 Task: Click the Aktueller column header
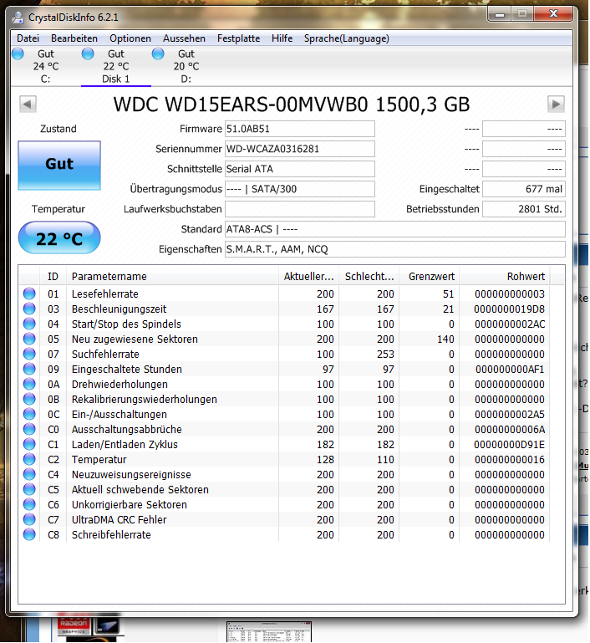[309, 277]
